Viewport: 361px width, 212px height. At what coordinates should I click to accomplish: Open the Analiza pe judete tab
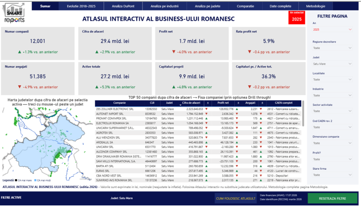[x=207, y=6]
